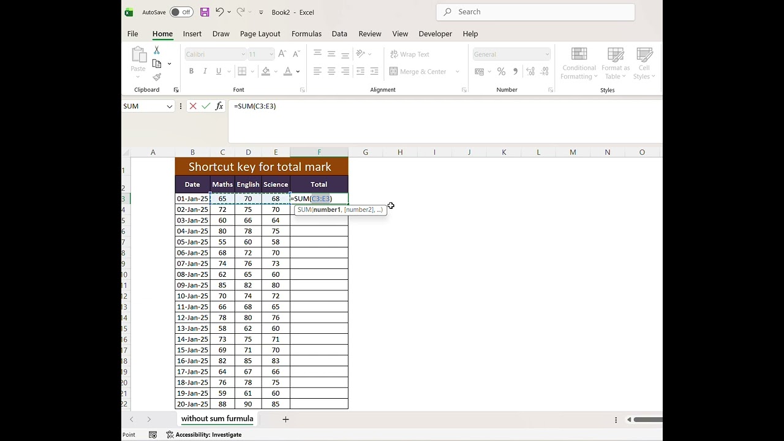Open the File tab
Screen dimensions: 784x441
[133, 34]
